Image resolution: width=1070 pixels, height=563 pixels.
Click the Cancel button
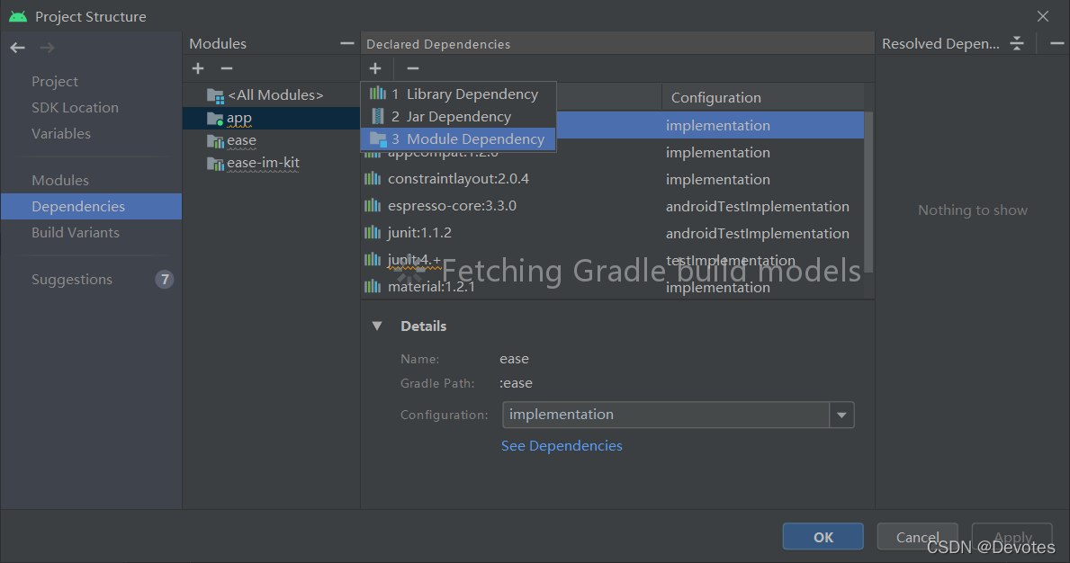click(x=917, y=537)
